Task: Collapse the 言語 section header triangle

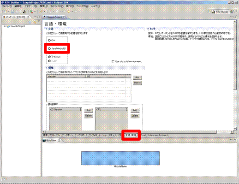Action: tap(47, 29)
